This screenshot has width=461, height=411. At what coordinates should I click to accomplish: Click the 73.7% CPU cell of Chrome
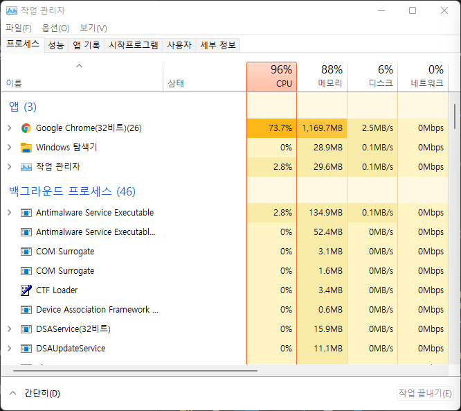click(271, 128)
